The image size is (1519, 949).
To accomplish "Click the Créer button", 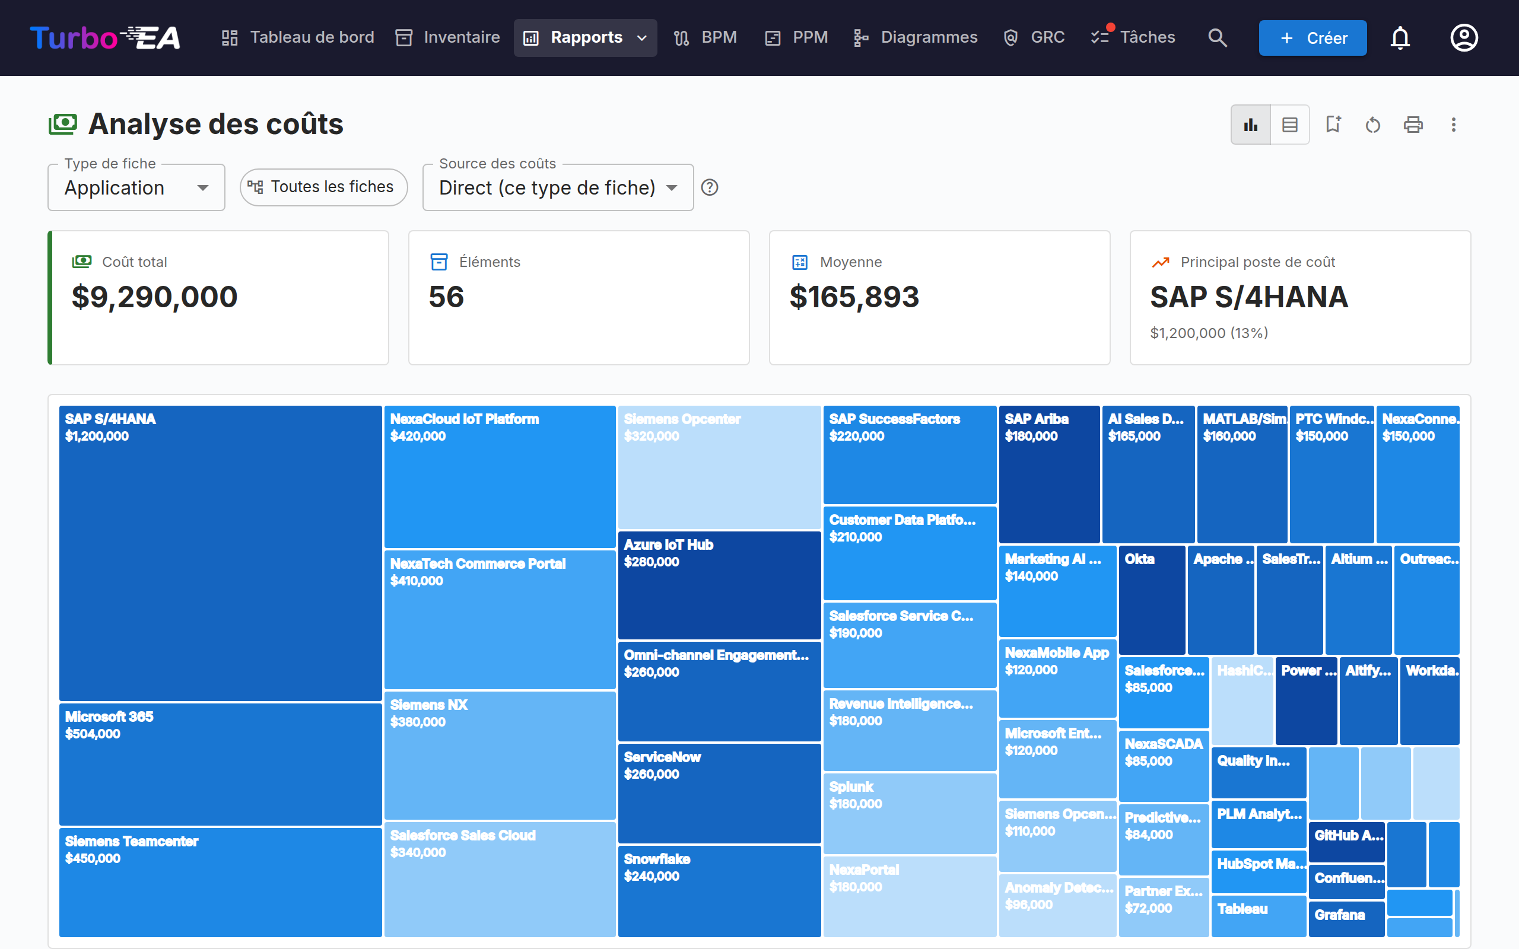I will [1313, 37].
